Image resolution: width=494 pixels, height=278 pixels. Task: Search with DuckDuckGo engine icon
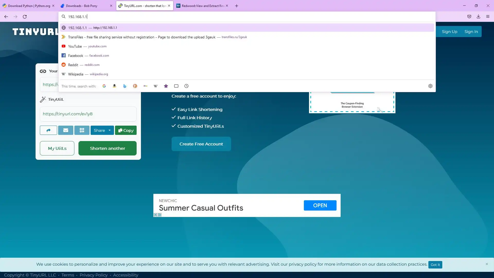(x=135, y=86)
